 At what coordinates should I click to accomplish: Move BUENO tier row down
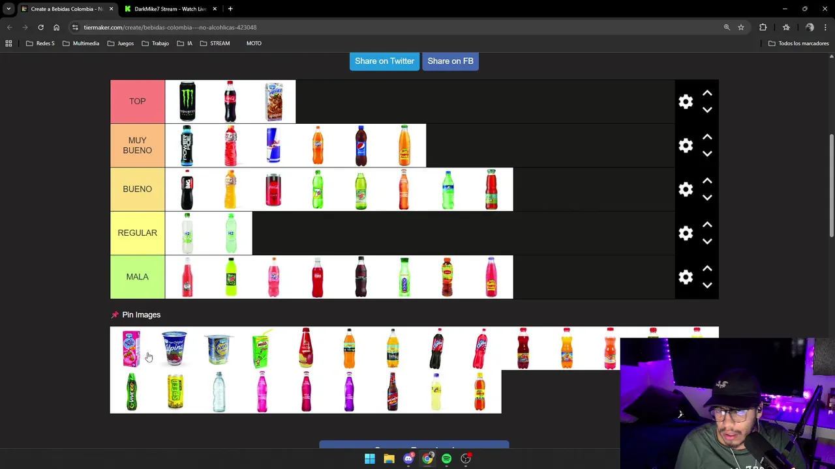tap(707, 197)
